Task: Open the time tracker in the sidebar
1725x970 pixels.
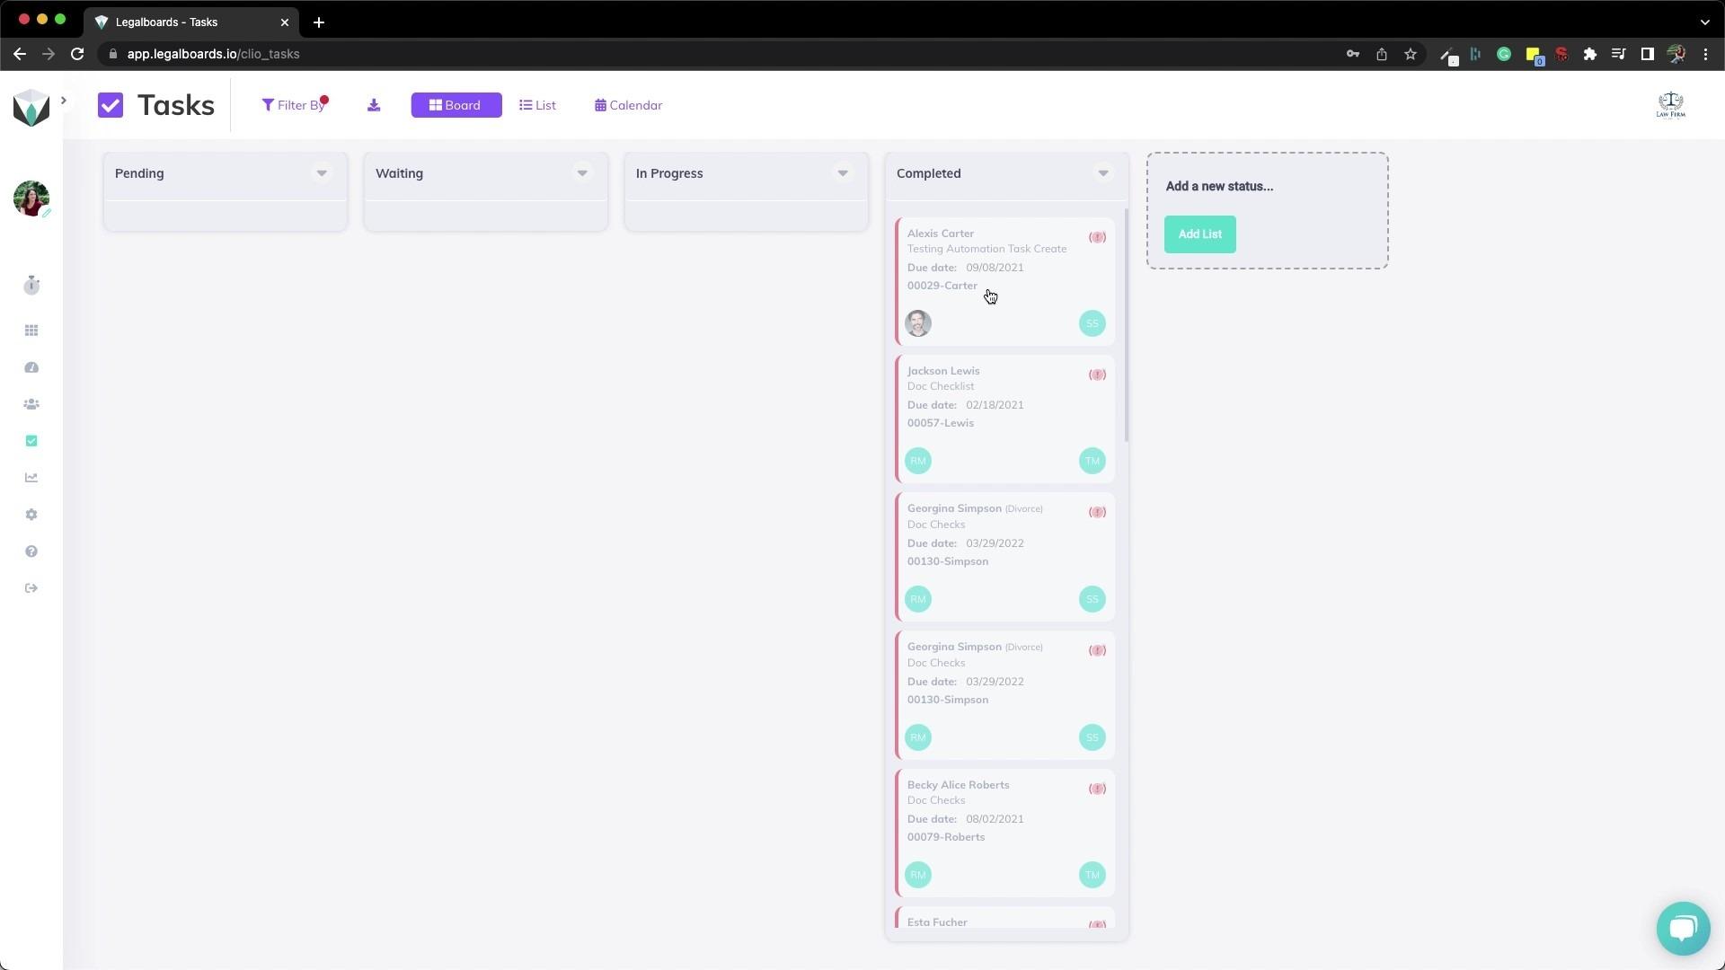Action: [x=31, y=286]
